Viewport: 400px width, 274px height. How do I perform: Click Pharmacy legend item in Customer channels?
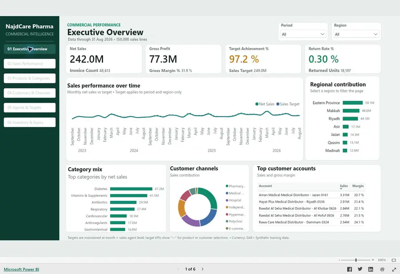coord(236,186)
